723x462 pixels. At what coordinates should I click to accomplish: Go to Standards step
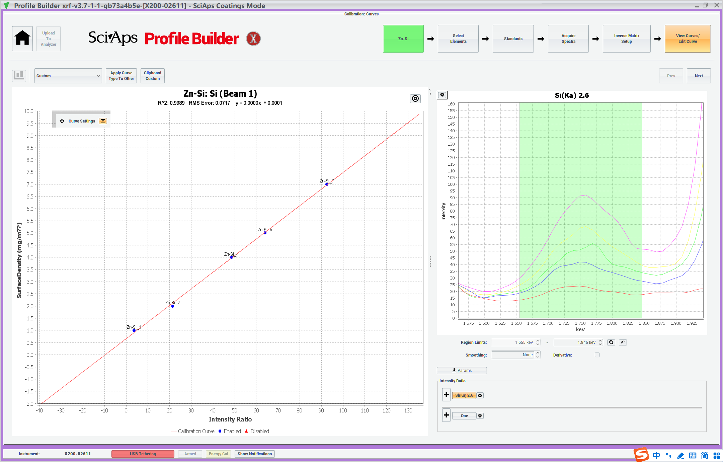pos(513,38)
